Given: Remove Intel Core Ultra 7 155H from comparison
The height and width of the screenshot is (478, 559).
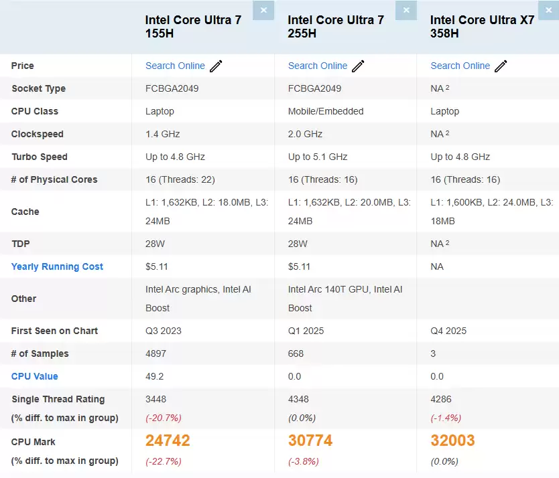Looking at the screenshot, I should click(263, 10).
